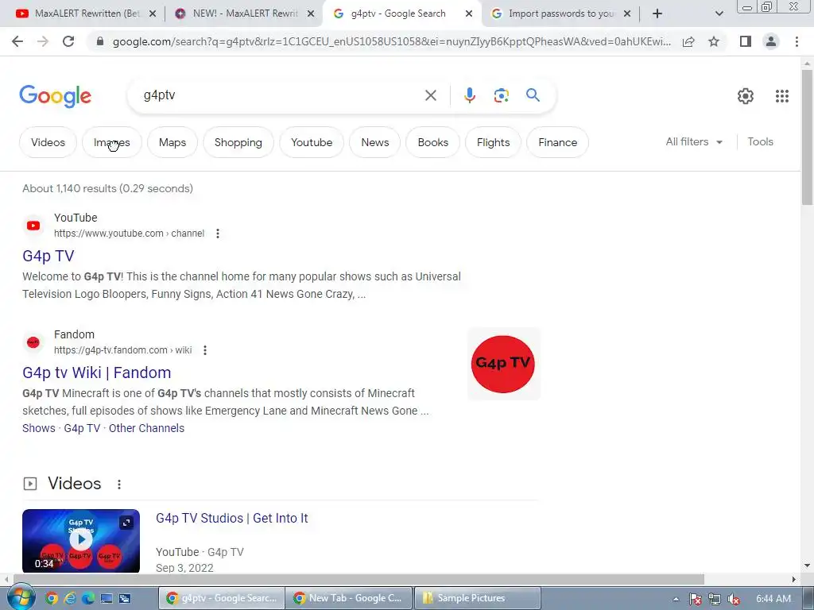Image resolution: width=814 pixels, height=610 pixels.
Task: Close the g4ptv Google Search tab
Action: click(469, 14)
